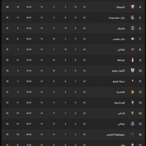Click the Alaves crest in row 16
This screenshot has height=146, width=146.
133,134
